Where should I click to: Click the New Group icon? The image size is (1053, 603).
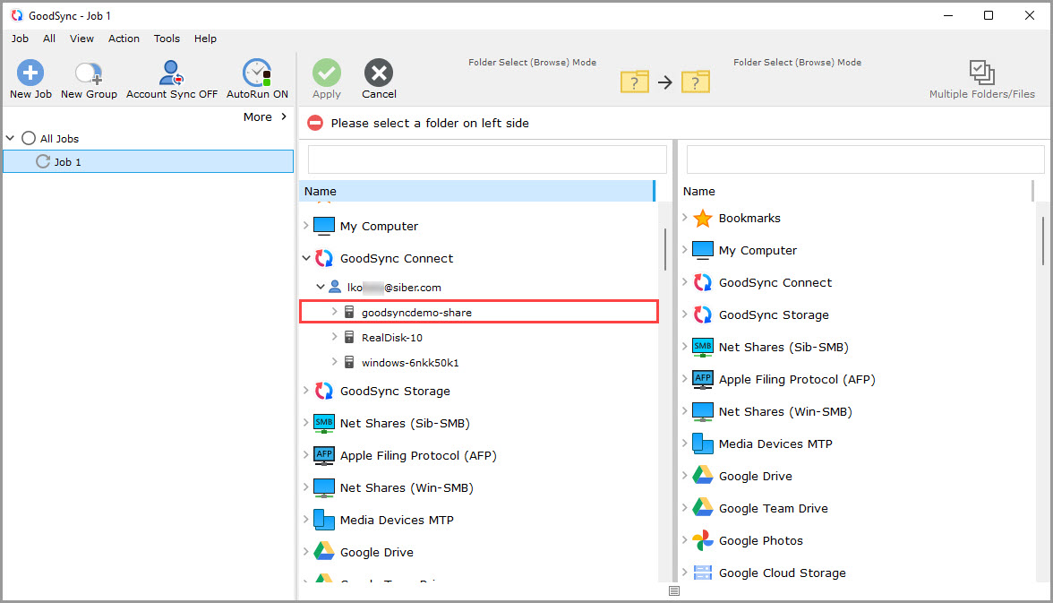89,73
